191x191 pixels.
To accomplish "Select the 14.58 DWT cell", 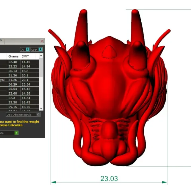I will tap(28, 93).
